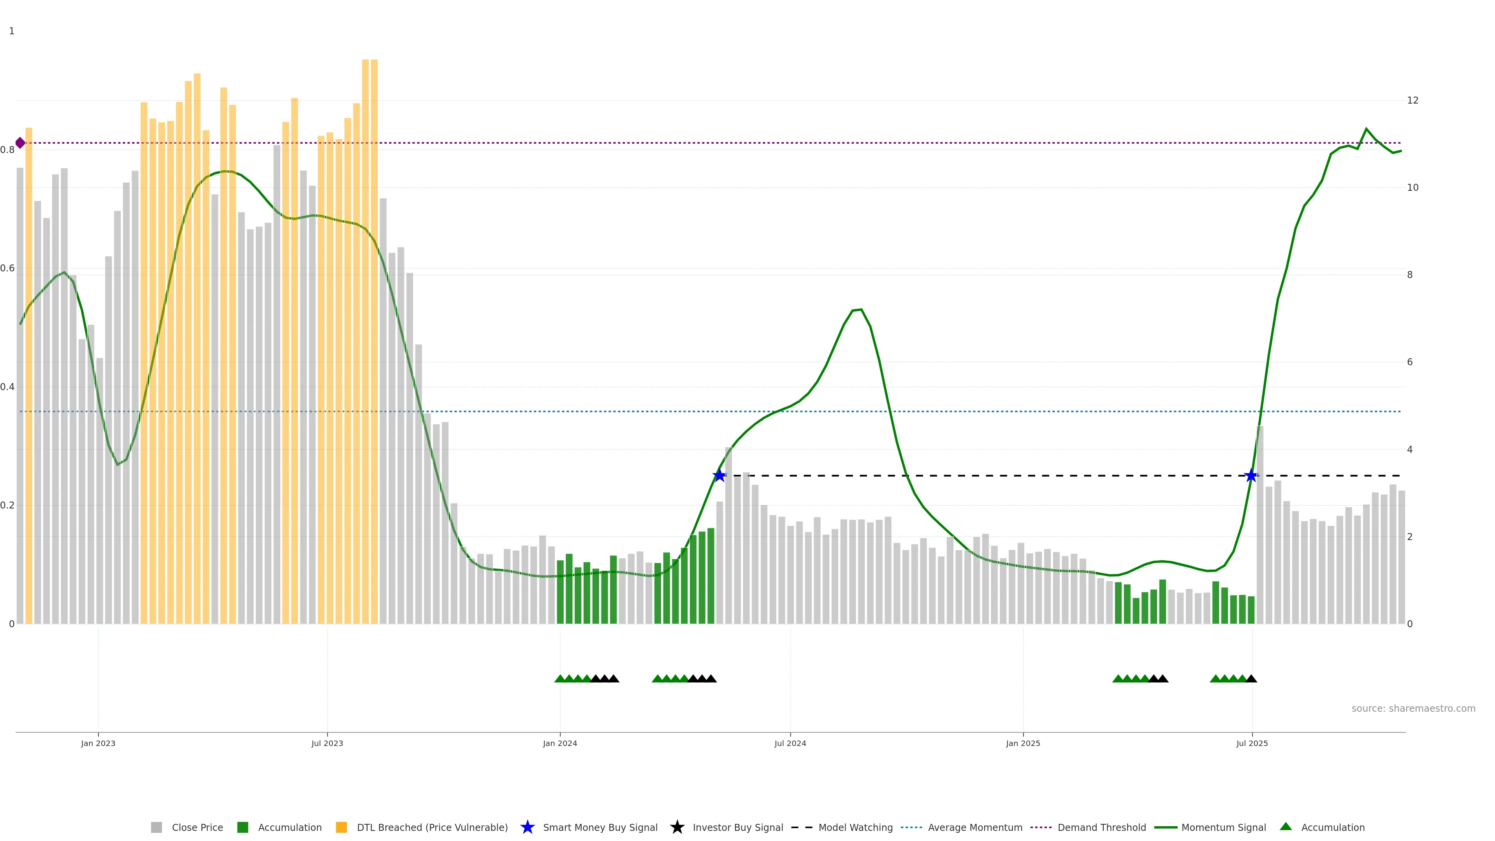This screenshot has width=1495, height=841.
Task: Toggle Average Momentum legend entry
Action: (975, 827)
